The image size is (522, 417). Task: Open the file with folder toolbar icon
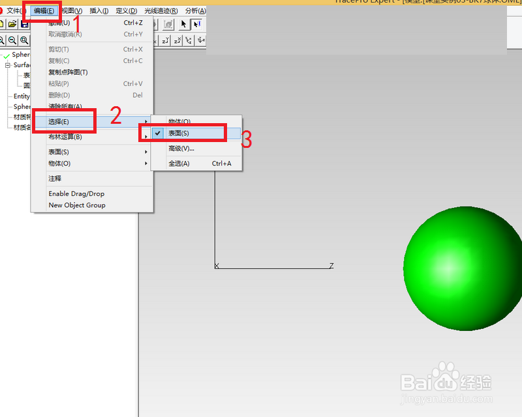12,24
